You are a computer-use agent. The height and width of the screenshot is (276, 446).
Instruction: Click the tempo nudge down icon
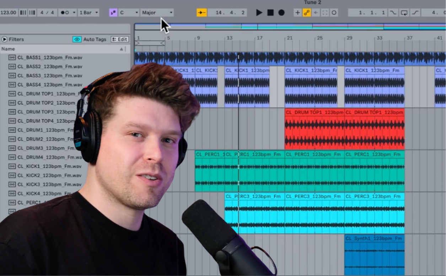point(23,12)
